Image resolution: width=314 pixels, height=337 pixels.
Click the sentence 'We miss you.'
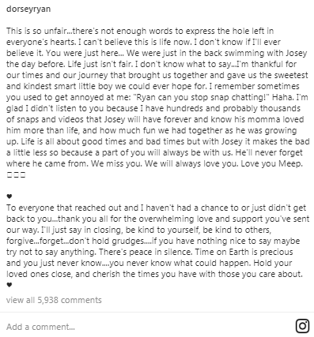tap(116, 163)
